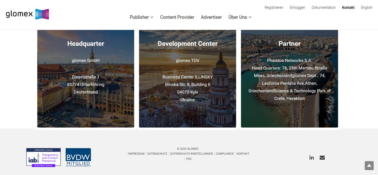Expand the Über Uns dropdown menu
This screenshot has width=378, height=175.
point(240,17)
